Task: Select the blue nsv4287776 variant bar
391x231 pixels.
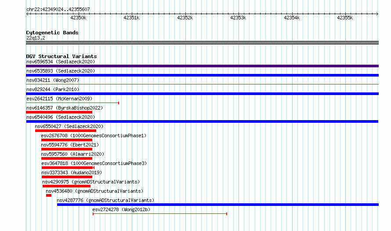Action: 218,205
